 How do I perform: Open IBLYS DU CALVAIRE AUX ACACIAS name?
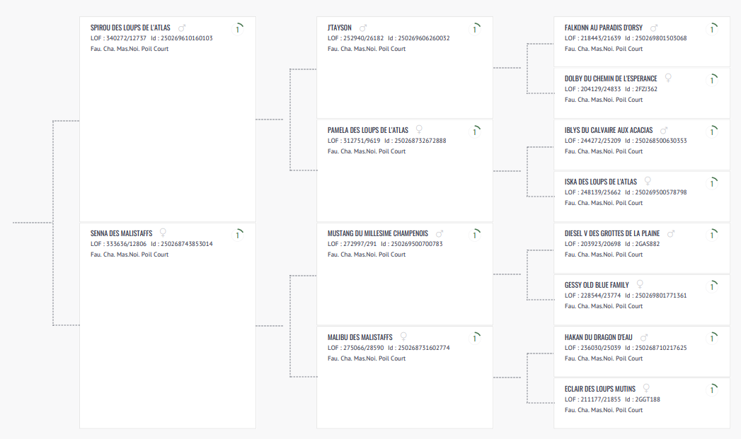tap(608, 130)
